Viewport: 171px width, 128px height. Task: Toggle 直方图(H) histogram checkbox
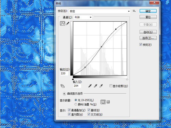click(69, 114)
